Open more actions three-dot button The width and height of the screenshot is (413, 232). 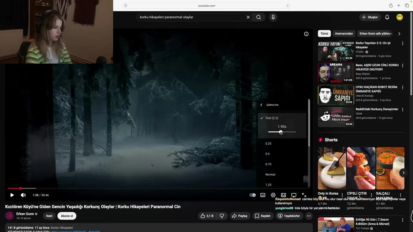pyautogui.click(x=309, y=216)
